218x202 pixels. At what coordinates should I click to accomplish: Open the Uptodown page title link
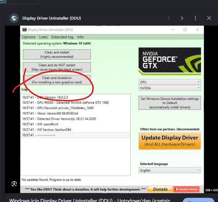[90, 200]
